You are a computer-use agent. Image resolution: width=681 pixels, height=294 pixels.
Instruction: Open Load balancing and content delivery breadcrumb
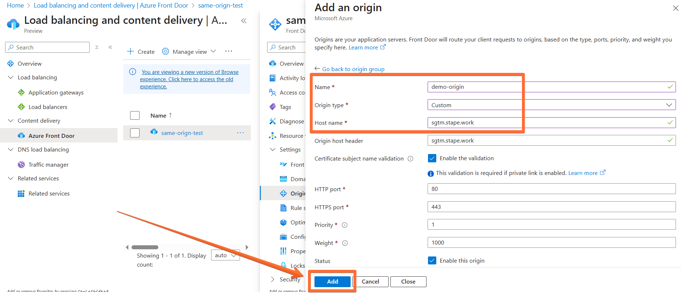(x=111, y=5)
